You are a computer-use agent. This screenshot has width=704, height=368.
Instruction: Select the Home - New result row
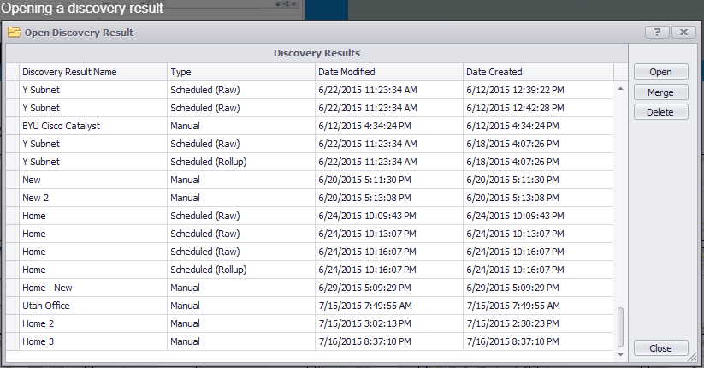pos(48,288)
